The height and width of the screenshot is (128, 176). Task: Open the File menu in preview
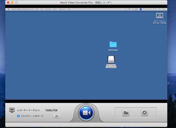point(37,9)
